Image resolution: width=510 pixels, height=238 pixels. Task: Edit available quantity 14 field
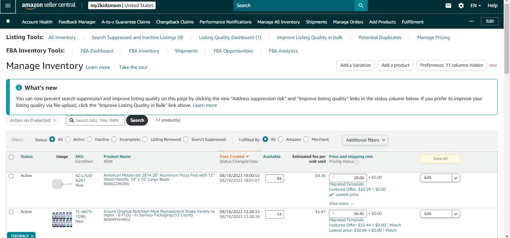tap(275, 215)
